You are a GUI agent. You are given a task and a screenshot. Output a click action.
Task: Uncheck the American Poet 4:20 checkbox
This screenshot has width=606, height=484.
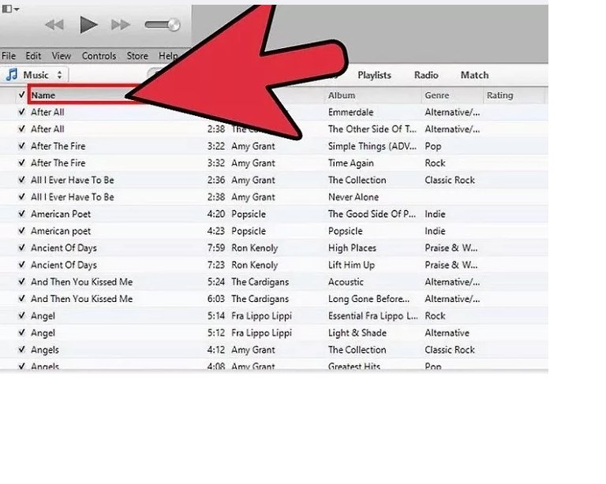(x=21, y=214)
